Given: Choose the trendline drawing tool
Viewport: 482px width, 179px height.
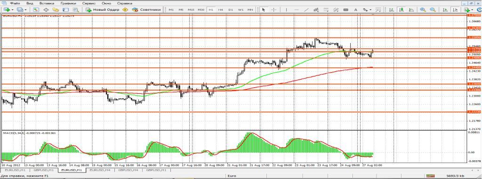Looking at the screenshot, I should (x=306, y=9).
